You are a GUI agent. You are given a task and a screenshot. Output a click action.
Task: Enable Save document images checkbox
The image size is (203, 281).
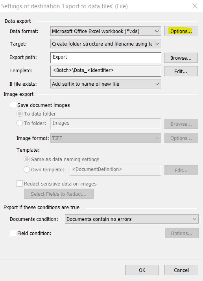pyautogui.click(x=13, y=105)
